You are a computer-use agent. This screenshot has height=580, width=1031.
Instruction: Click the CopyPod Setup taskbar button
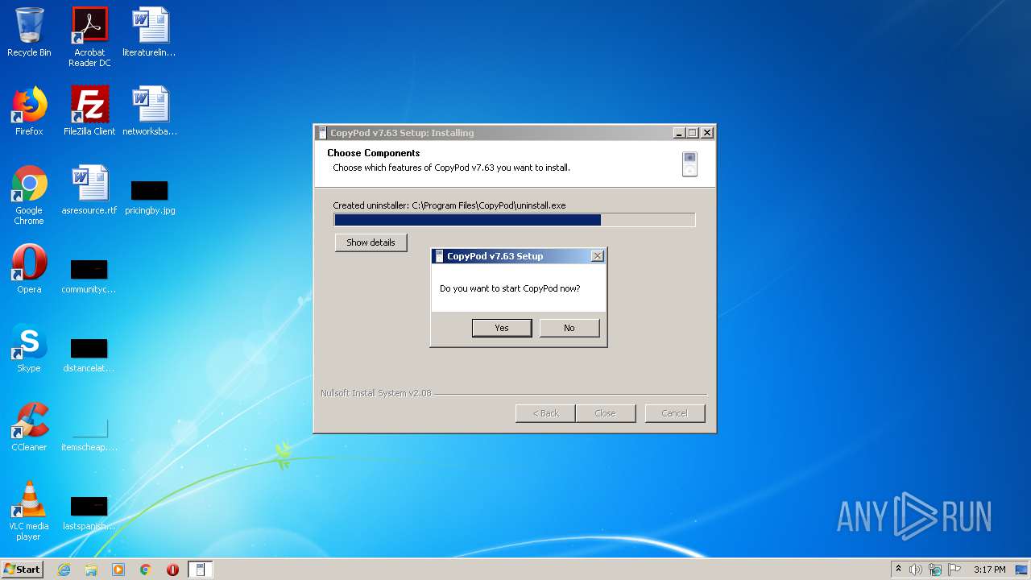point(201,570)
